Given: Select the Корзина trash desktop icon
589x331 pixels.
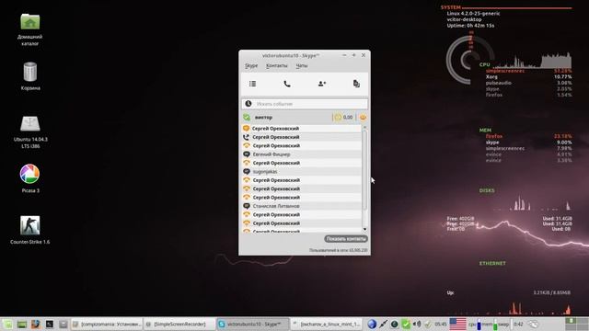Looking at the screenshot, I should coord(30,76).
